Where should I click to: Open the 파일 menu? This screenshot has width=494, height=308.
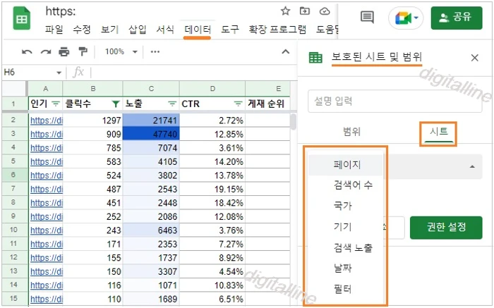pos(54,30)
